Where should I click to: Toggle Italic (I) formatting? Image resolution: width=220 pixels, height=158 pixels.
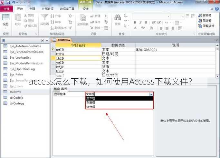pyautogui.click(x=140, y=23)
